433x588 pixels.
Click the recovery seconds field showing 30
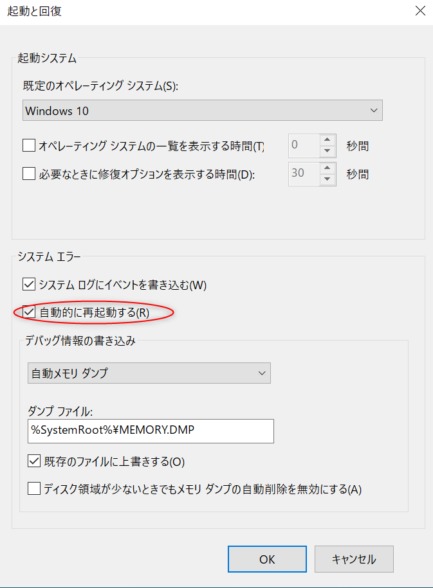[x=304, y=174]
